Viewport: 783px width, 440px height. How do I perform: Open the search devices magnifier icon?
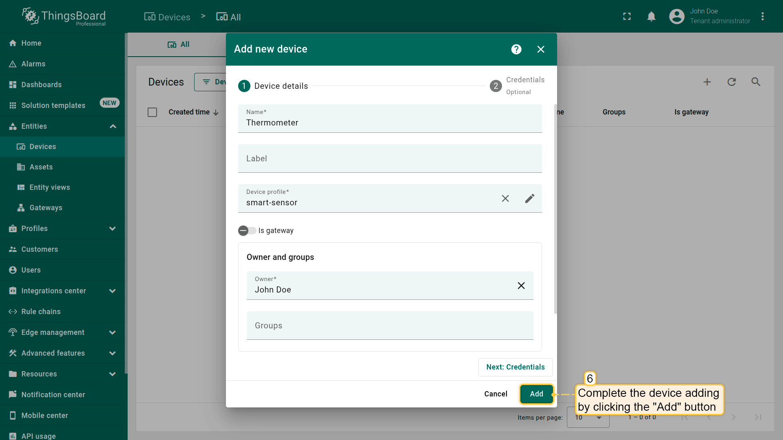(x=756, y=82)
